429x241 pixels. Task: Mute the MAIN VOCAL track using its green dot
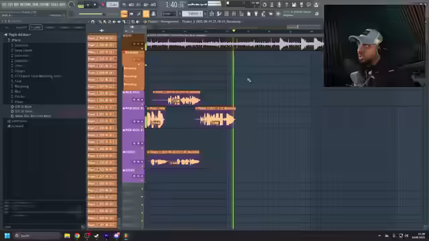coord(123,92)
